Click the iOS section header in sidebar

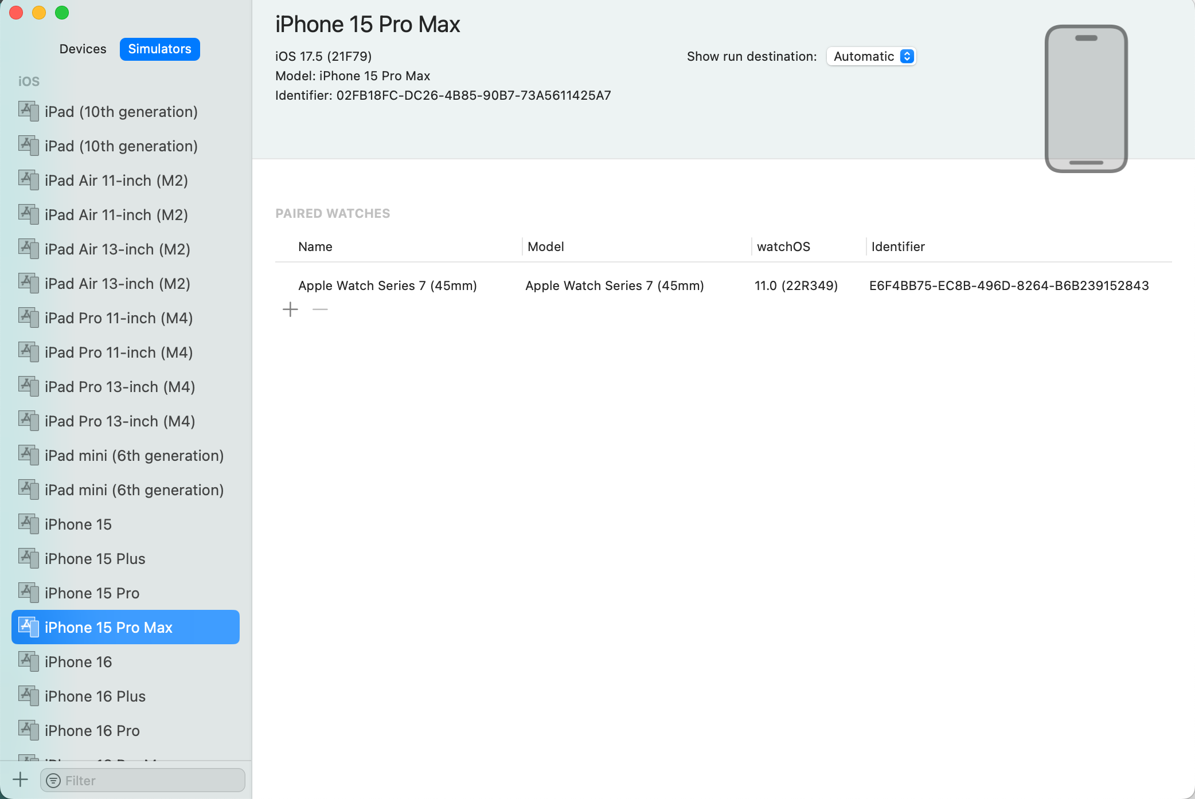click(x=29, y=81)
